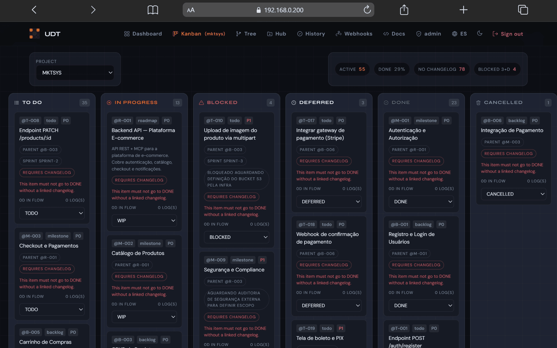Image resolution: width=557 pixels, height=348 pixels.
Task: Open the Webhooks nav item
Action: coord(354,34)
